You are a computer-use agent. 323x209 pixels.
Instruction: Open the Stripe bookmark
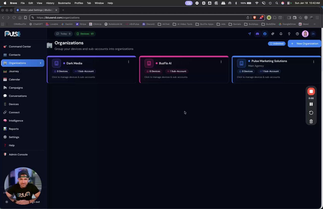[x=81, y=24]
